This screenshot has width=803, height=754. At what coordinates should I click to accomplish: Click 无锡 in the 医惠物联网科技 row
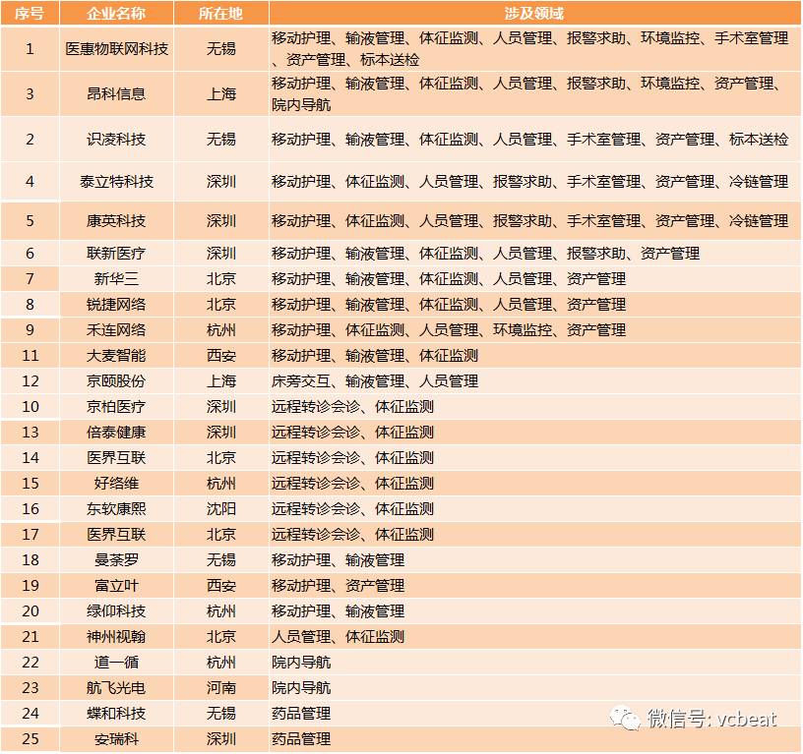220,48
